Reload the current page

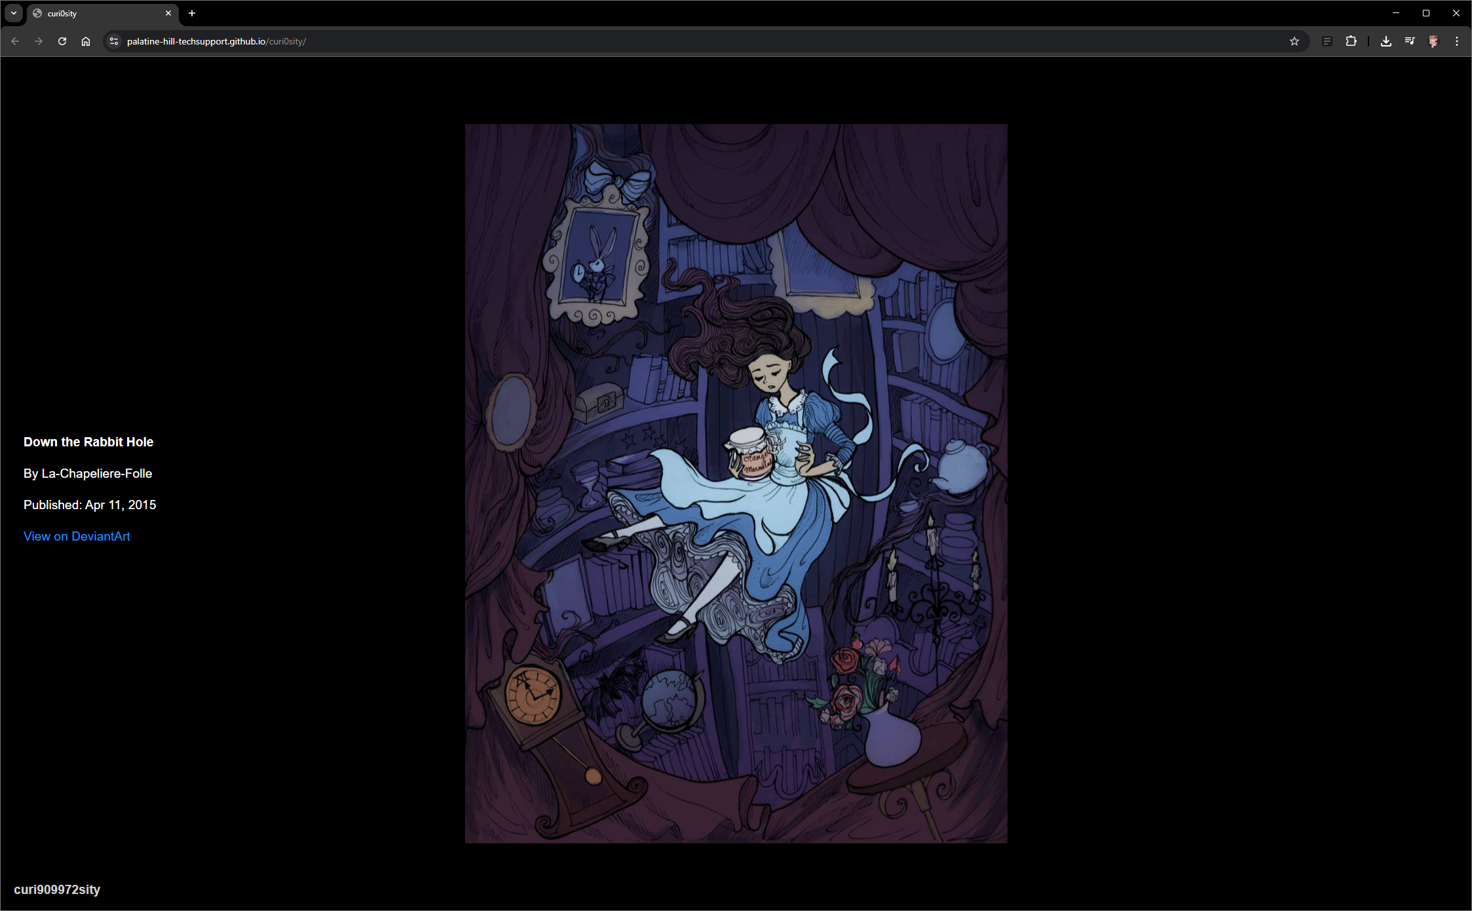(62, 41)
